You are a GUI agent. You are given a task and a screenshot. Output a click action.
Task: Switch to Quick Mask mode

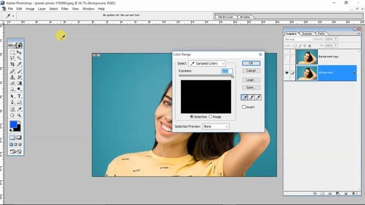19,138
